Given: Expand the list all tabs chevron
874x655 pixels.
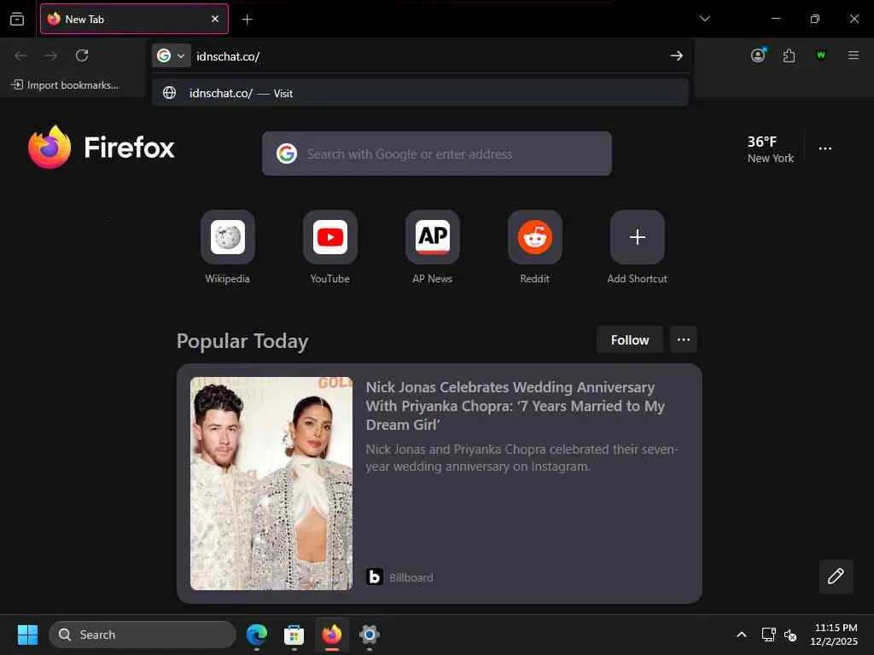Looking at the screenshot, I should click(704, 19).
